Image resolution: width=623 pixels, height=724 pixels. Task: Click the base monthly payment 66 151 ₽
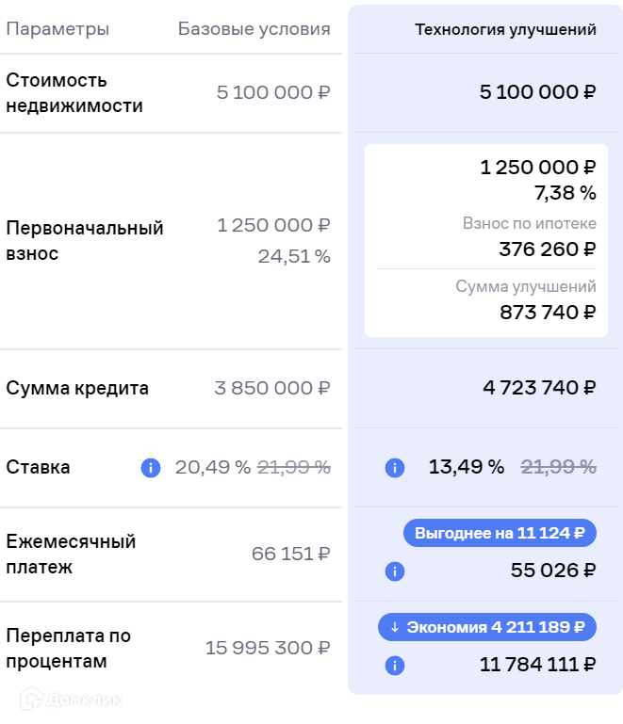coord(290,554)
